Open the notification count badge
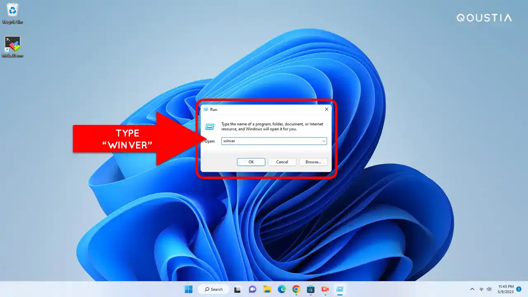This screenshot has height=297, width=528. click(x=519, y=289)
